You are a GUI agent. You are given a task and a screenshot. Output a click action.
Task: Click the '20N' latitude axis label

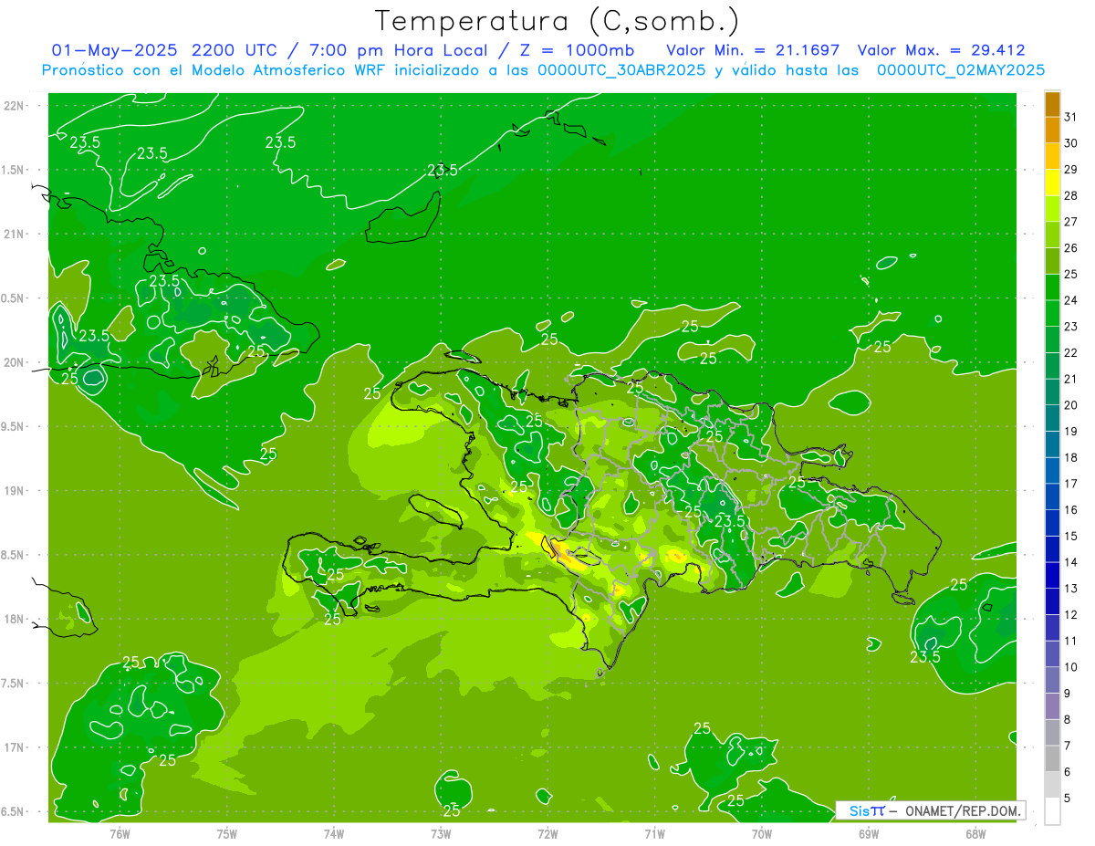(x=15, y=362)
